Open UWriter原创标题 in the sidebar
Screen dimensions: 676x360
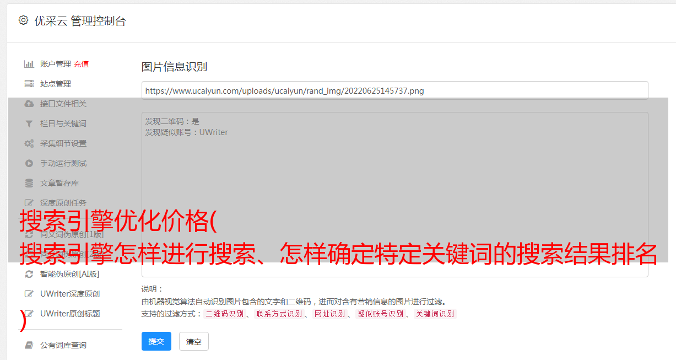coord(70,314)
